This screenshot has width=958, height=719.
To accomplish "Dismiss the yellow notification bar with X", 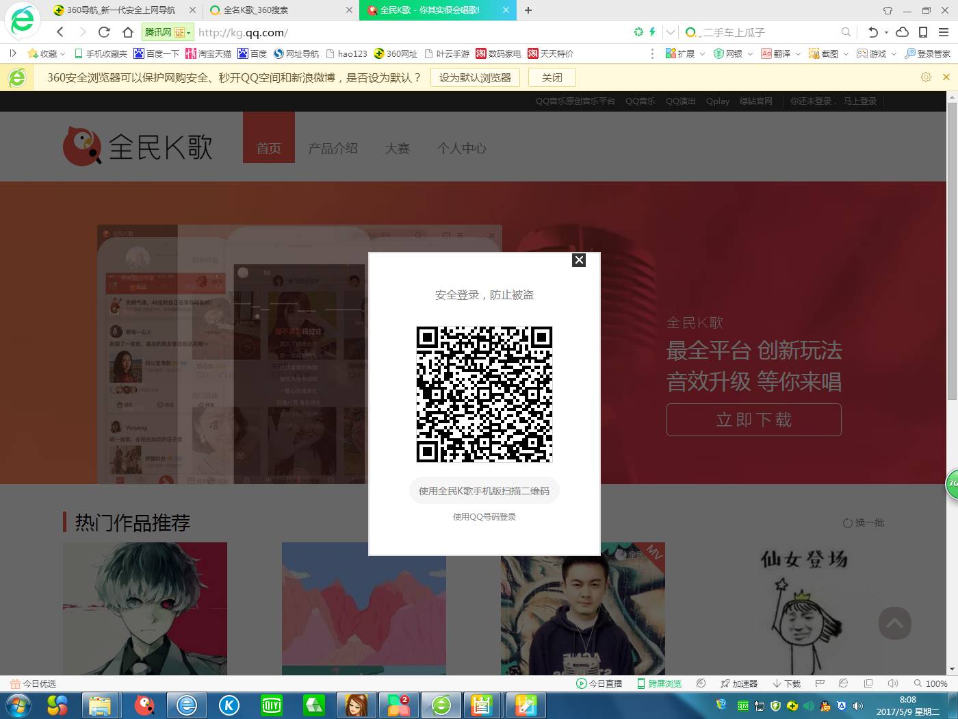I will coord(946,77).
